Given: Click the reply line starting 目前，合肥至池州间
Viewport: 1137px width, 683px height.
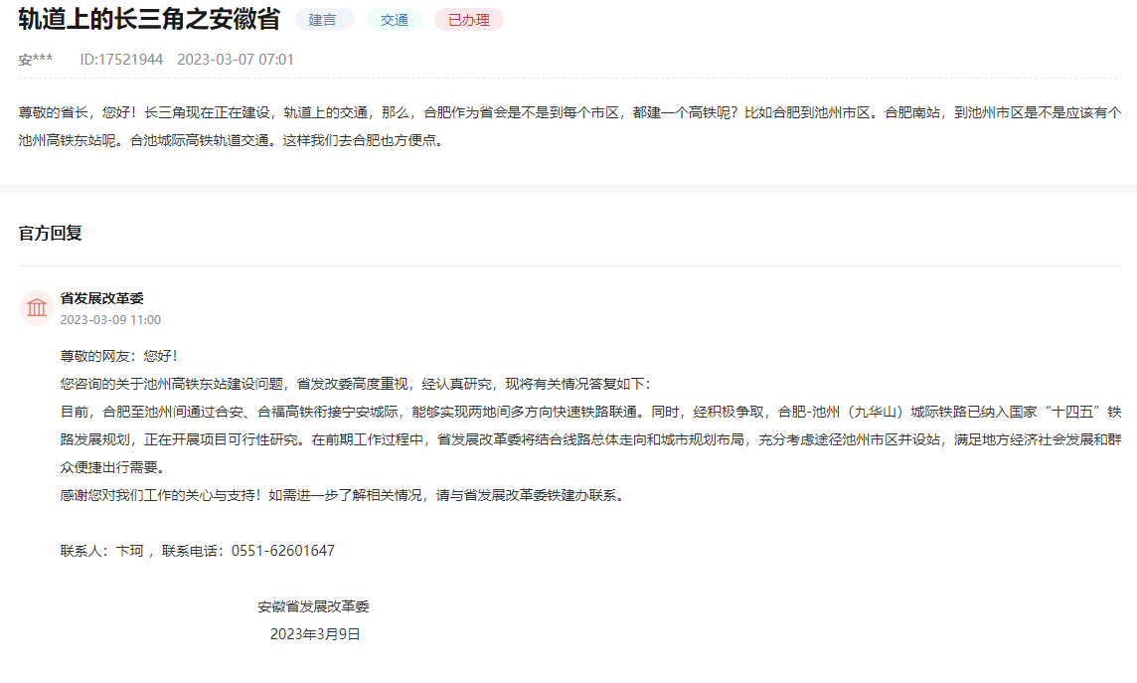Looking at the screenshot, I should [x=591, y=412].
